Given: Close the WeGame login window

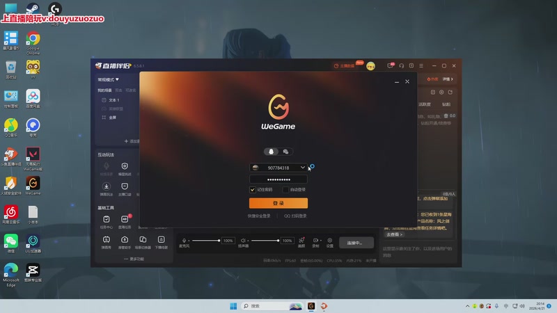Looking at the screenshot, I should [x=407, y=81].
